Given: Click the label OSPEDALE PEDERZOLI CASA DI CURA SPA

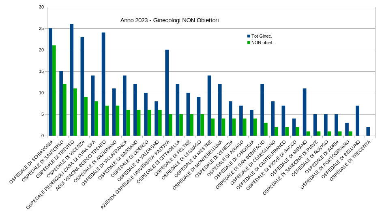Looking at the screenshot, I should pyautogui.click(x=61, y=175).
